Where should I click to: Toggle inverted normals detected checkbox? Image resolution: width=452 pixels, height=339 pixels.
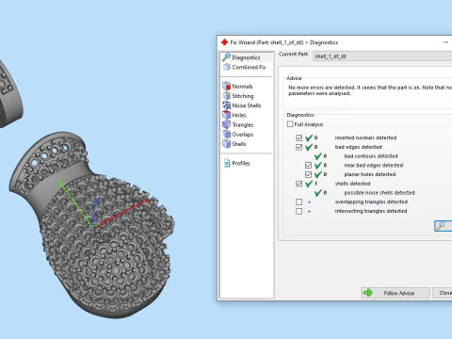[x=299, y=137]
